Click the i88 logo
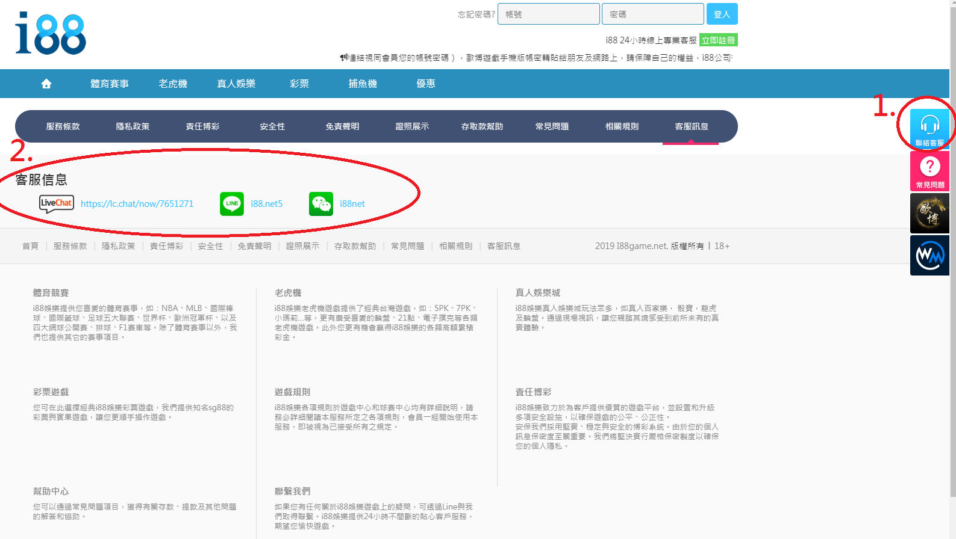 [x=51, y=34]
